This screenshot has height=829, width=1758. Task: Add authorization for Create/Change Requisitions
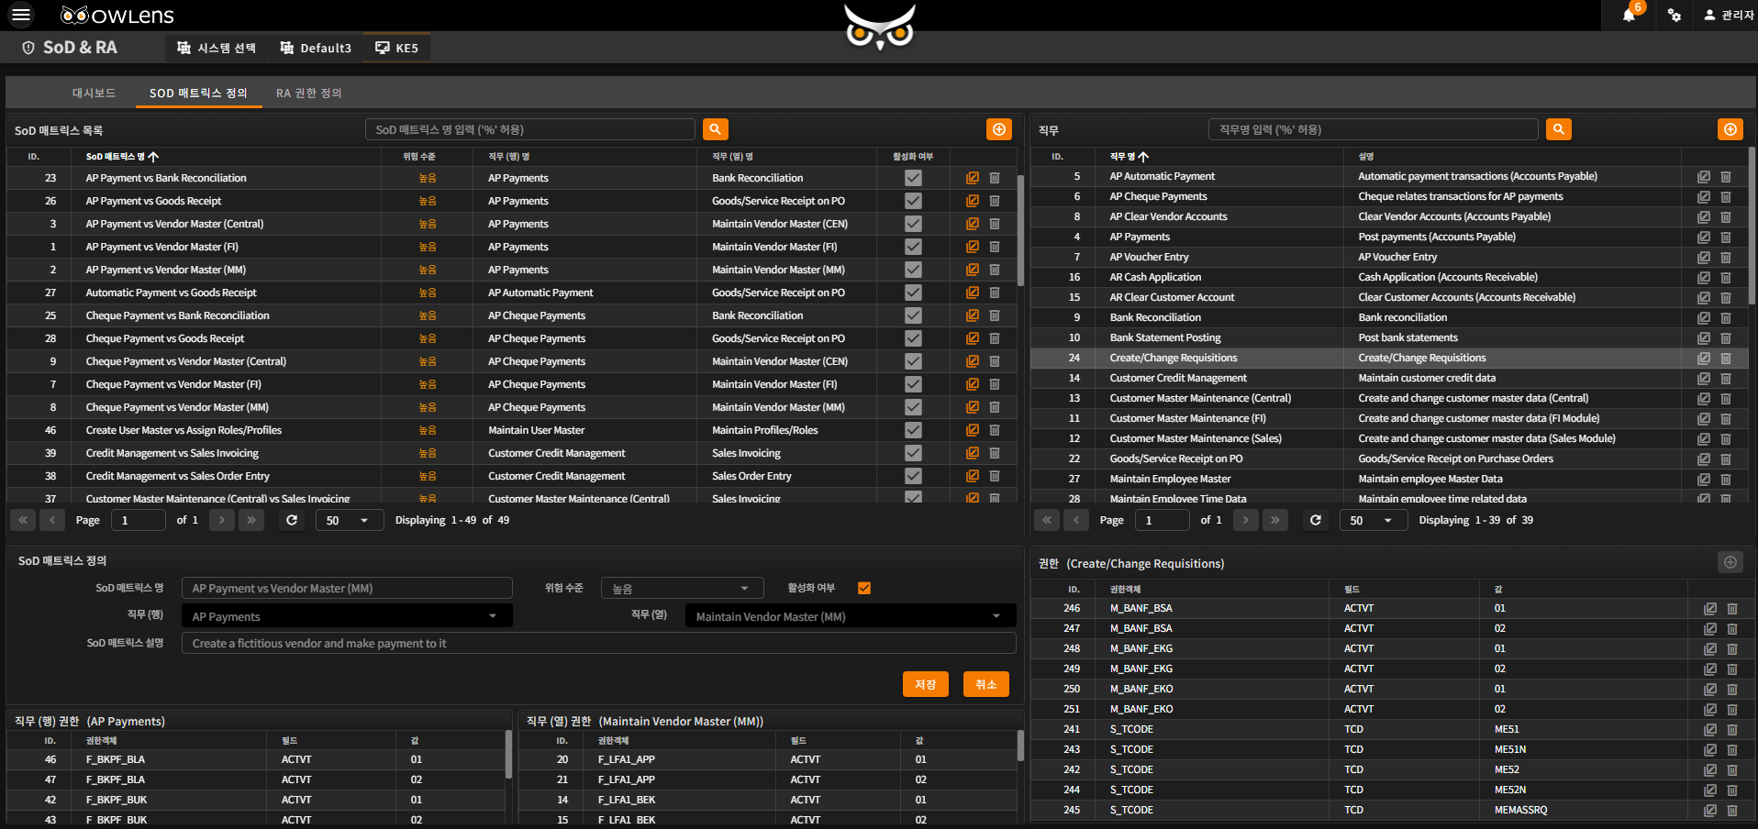pos(1730,562)
